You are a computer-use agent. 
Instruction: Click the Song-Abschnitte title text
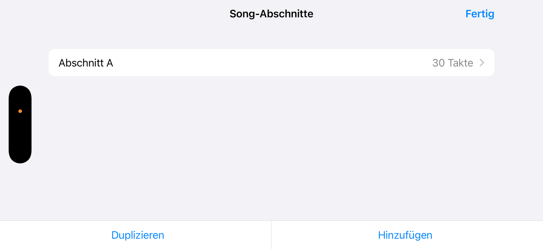pyautogui.click(x=271, y=14)
